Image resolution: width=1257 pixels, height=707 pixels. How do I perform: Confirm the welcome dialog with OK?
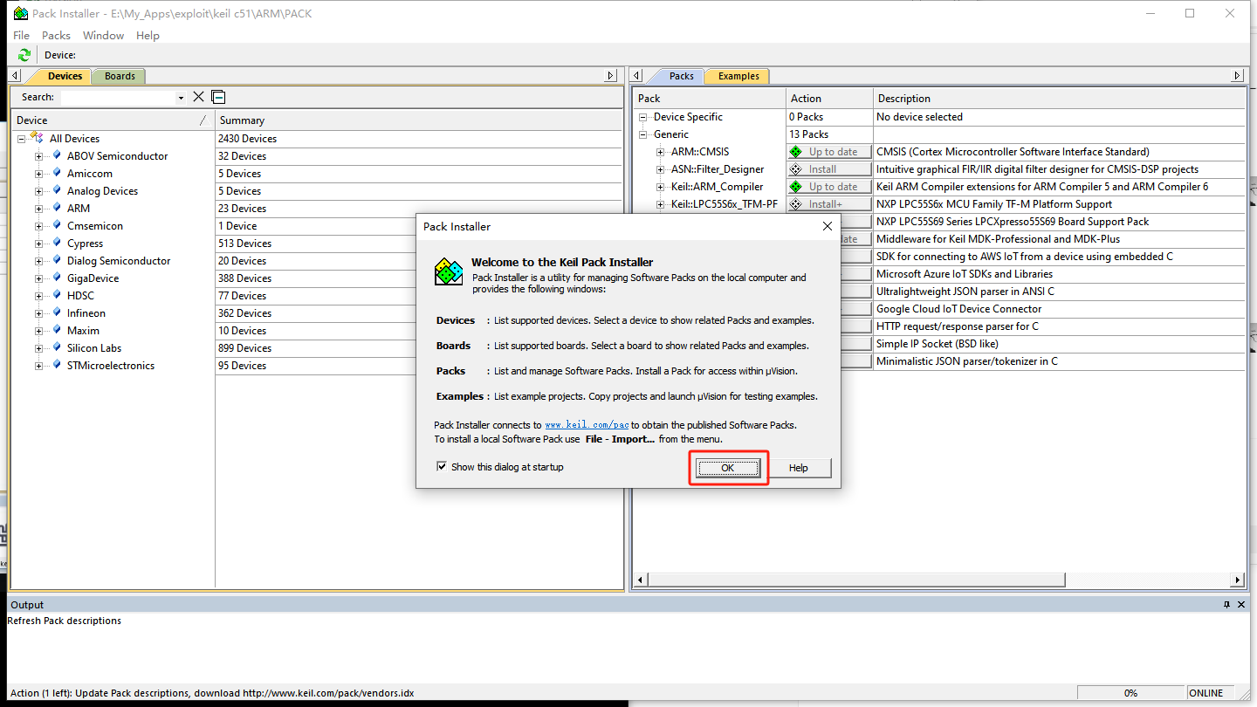(x=728, y=468)
